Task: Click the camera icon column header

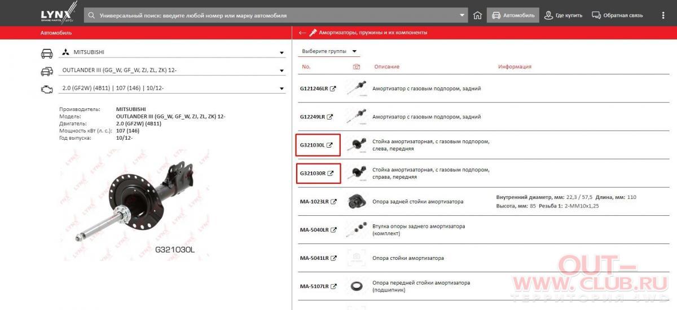Action: 356,67
